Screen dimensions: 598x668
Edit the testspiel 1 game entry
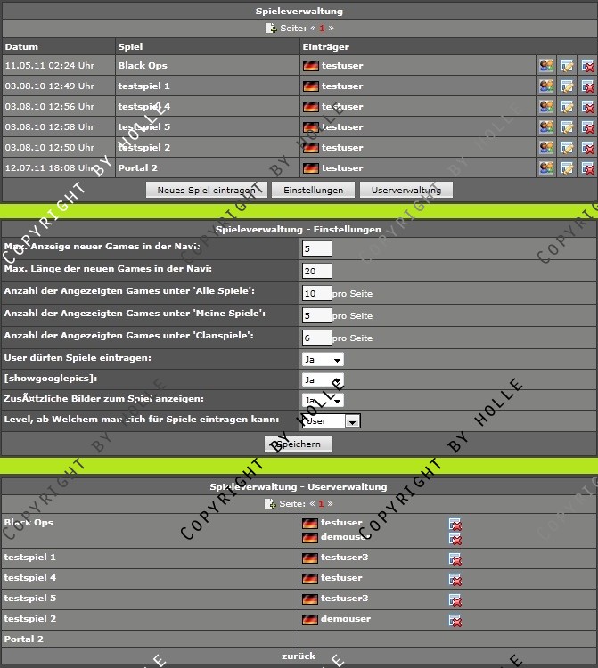[567, 86]
